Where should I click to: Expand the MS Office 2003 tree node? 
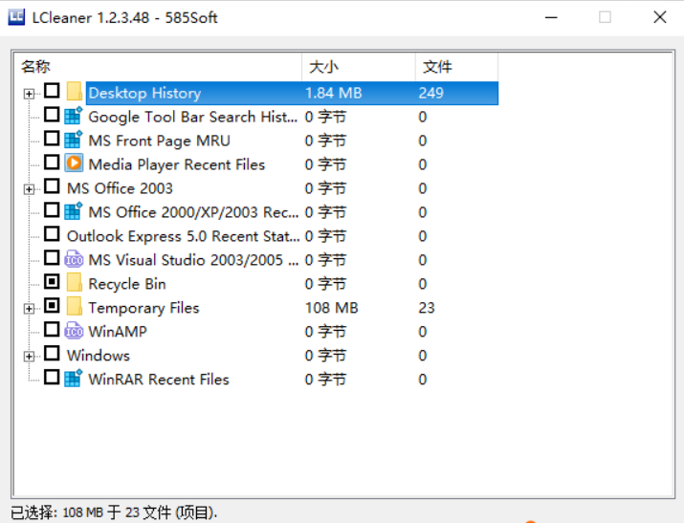(x=30, y=189)
